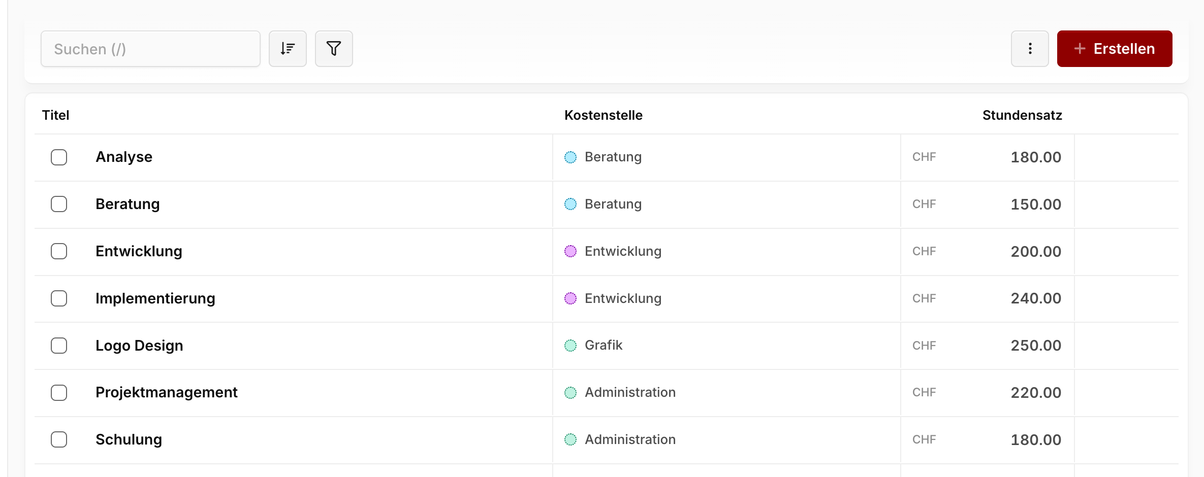
Task: Click the Erstellen button
Action: pos(1115,49)
